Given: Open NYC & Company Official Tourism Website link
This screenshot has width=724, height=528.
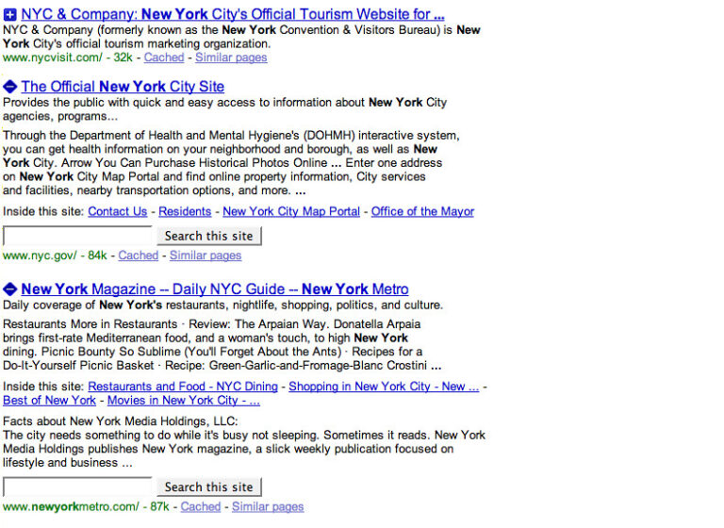Looking at the screenshot, I should tap(233, 14).
